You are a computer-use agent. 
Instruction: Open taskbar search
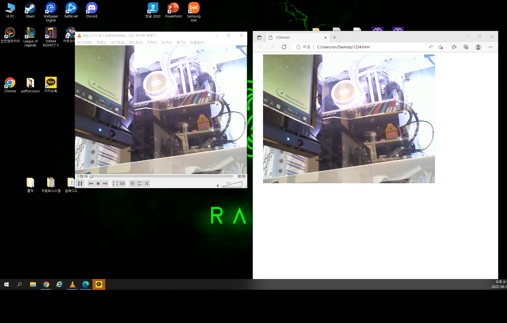pos(19,284)
